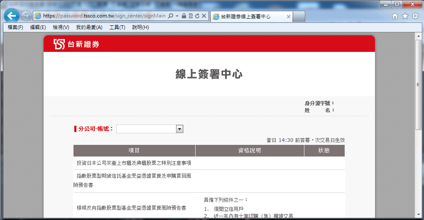Click the URL address field
Viewport: 424px width, 220px height.
click(x=104, y=16)
